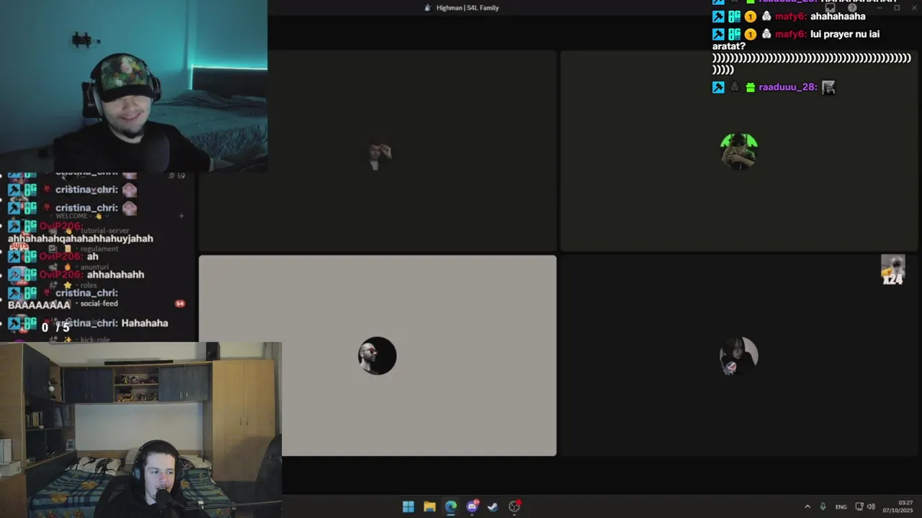Open the roles channel

89,286
